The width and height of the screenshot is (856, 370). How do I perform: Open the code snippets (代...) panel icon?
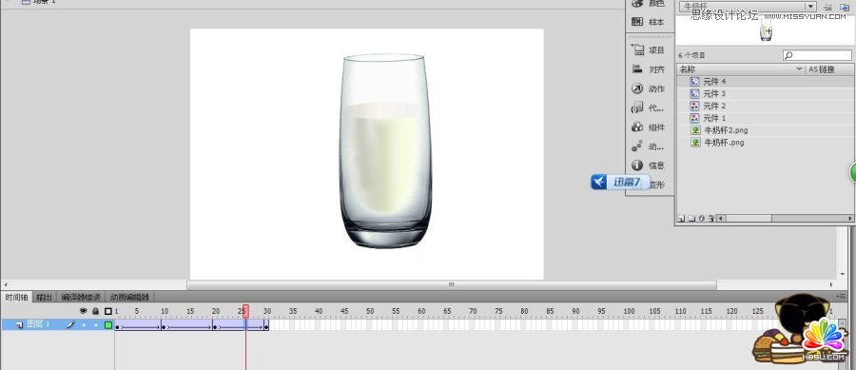(637, 107)
